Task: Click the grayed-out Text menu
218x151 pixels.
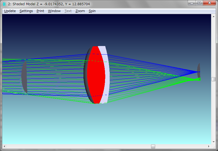Action: tap(68, 11)
